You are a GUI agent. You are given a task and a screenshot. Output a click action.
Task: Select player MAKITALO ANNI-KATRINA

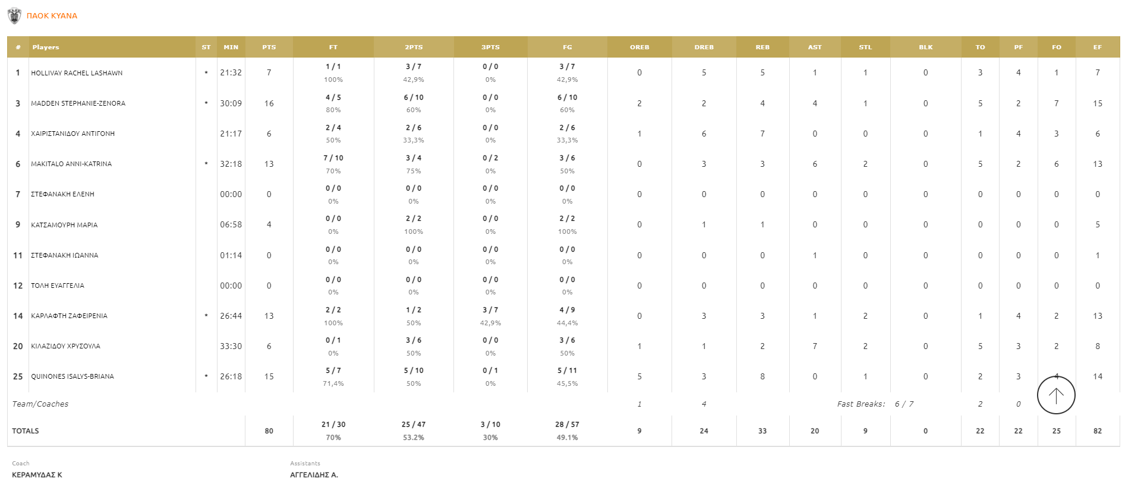point(71,164)
